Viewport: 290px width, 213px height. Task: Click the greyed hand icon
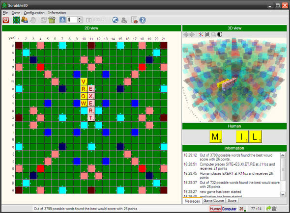[x=33, y=20]
